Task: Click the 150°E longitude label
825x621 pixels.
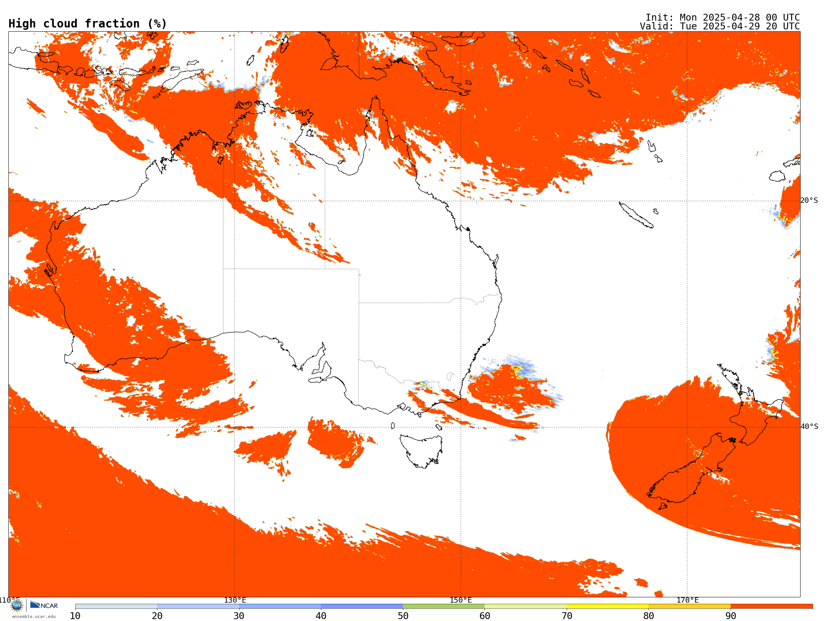Action: (x=461, y=600)
